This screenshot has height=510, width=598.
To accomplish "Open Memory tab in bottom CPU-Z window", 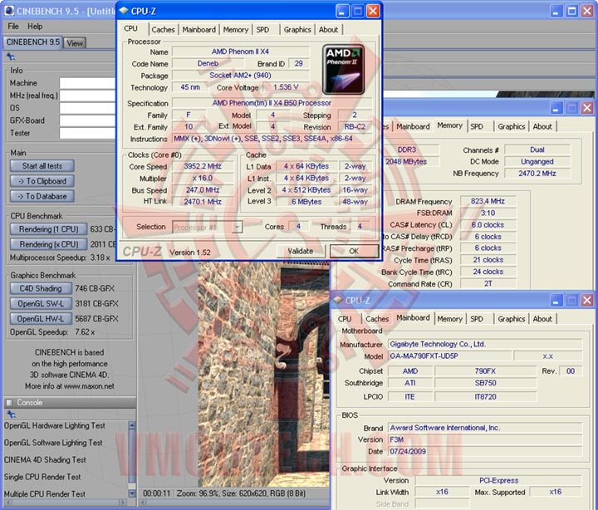I will pos(449,319).
